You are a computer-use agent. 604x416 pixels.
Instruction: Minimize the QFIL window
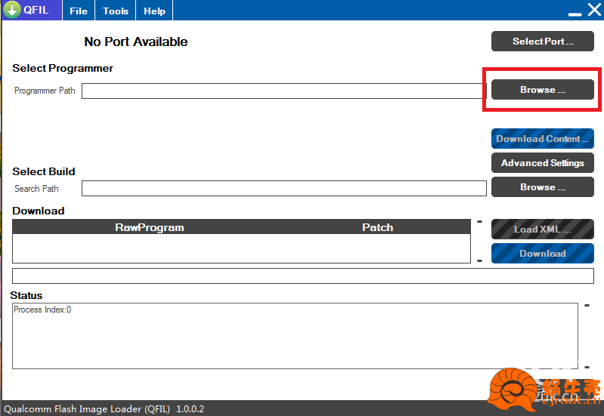575,14
